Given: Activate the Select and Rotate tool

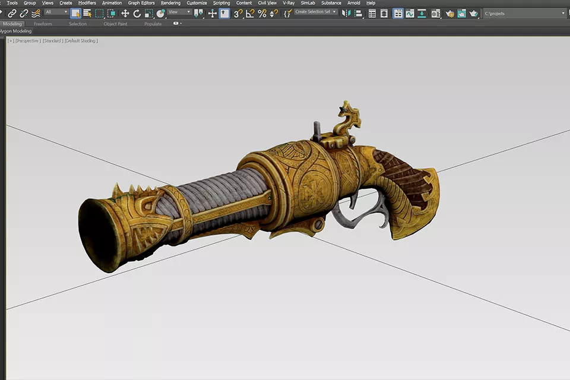Looking at the screenshot, I should pyautogui.click(x=137, y=14).
